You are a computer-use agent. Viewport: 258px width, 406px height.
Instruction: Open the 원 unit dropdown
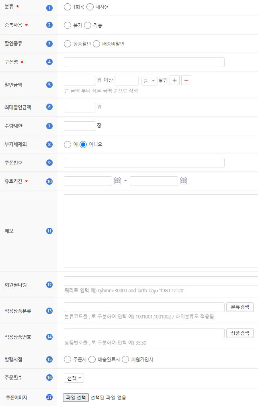(x=149, y=81)
